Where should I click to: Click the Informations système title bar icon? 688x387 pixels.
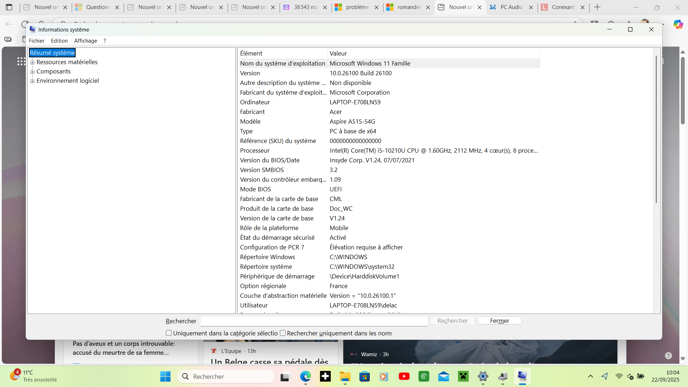33,29
